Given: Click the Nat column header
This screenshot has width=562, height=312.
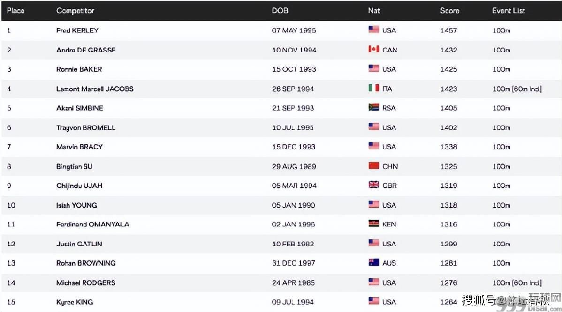Looking at the screenshot, I should (x=374, y=10).
